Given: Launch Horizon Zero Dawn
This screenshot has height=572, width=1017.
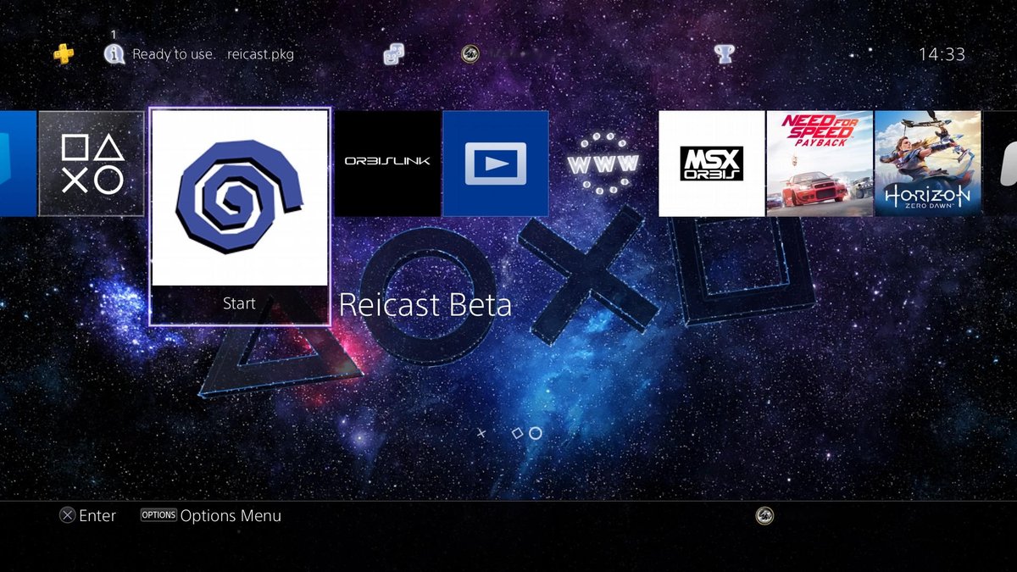Looking at the screenshot, I should click(x=927, y=164).
